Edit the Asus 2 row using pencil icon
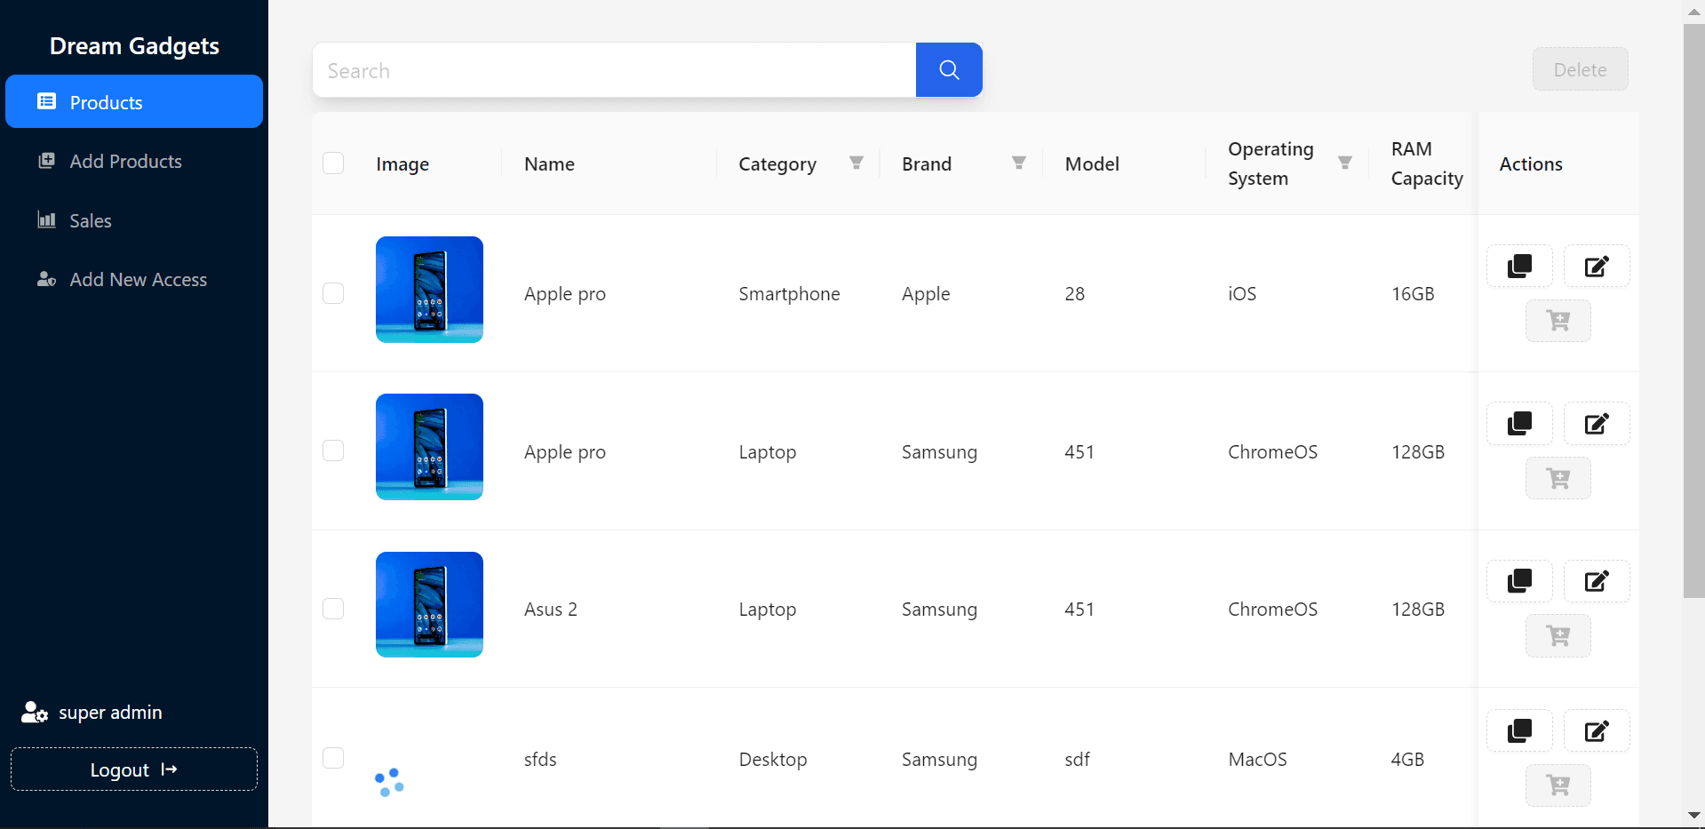The image size is (1705, 829). tap(1597, 580)
